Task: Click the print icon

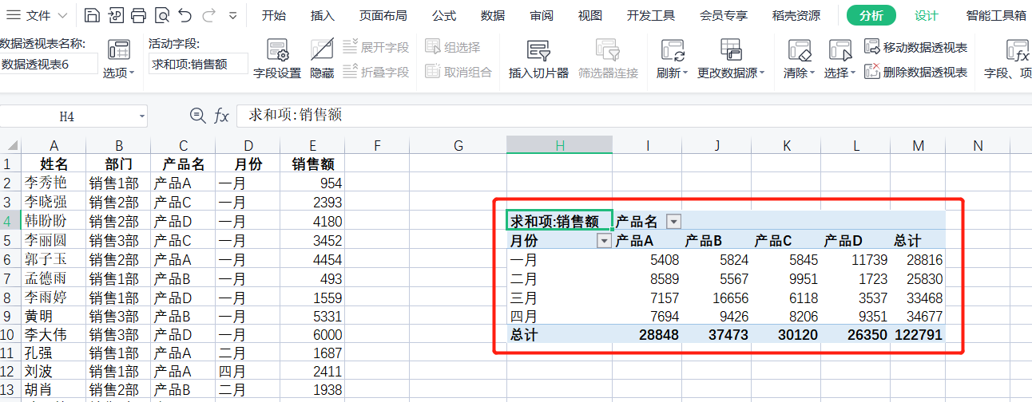Action: click(x=138, y=15)
